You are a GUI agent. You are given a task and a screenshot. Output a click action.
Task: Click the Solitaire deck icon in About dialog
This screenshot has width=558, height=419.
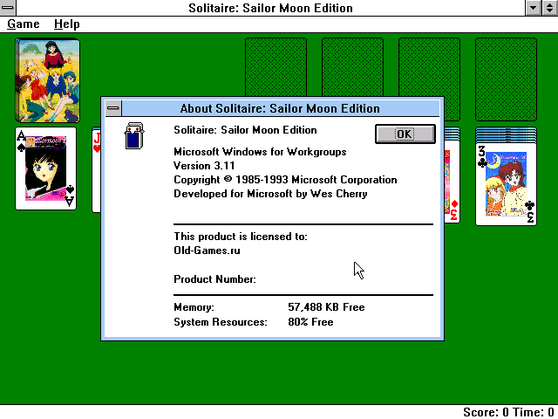point(134,136)
